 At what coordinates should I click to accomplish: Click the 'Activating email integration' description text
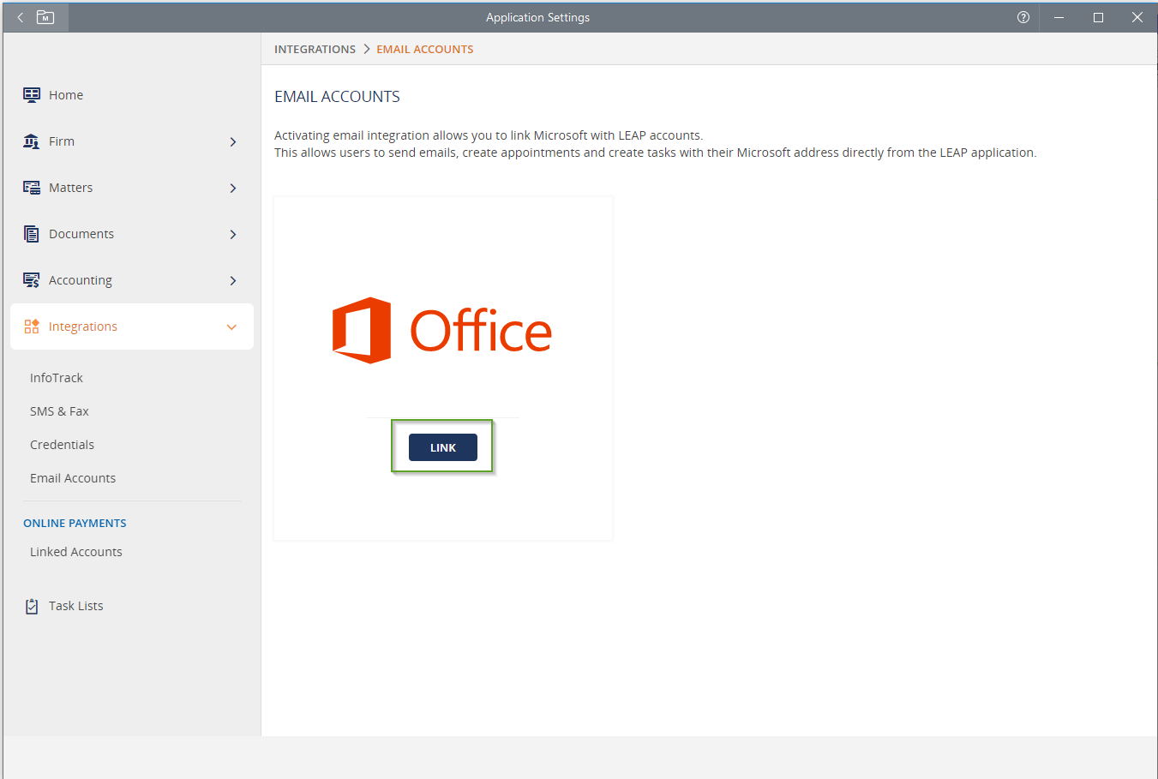coord(489,135)
